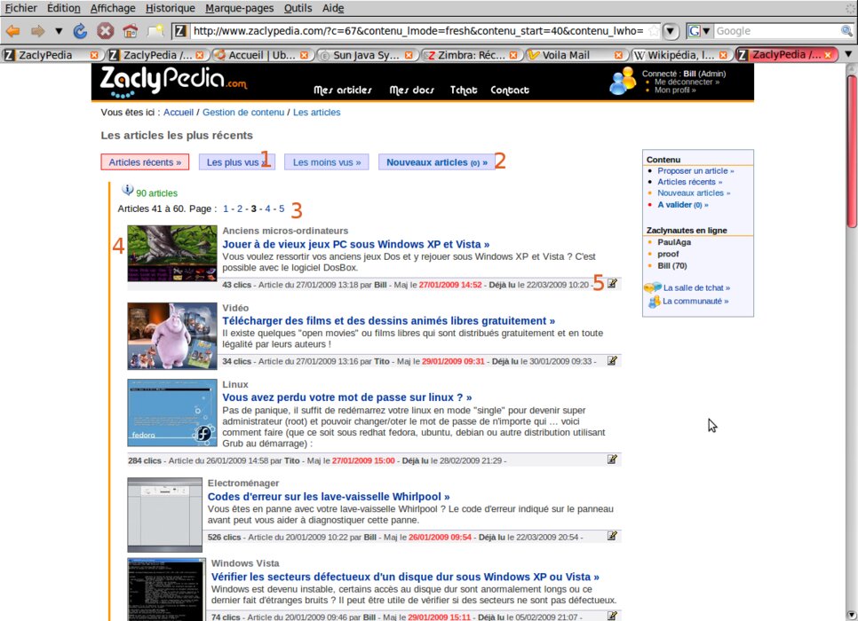Reload the page with the refresh icon

click(x=80, y=30)
